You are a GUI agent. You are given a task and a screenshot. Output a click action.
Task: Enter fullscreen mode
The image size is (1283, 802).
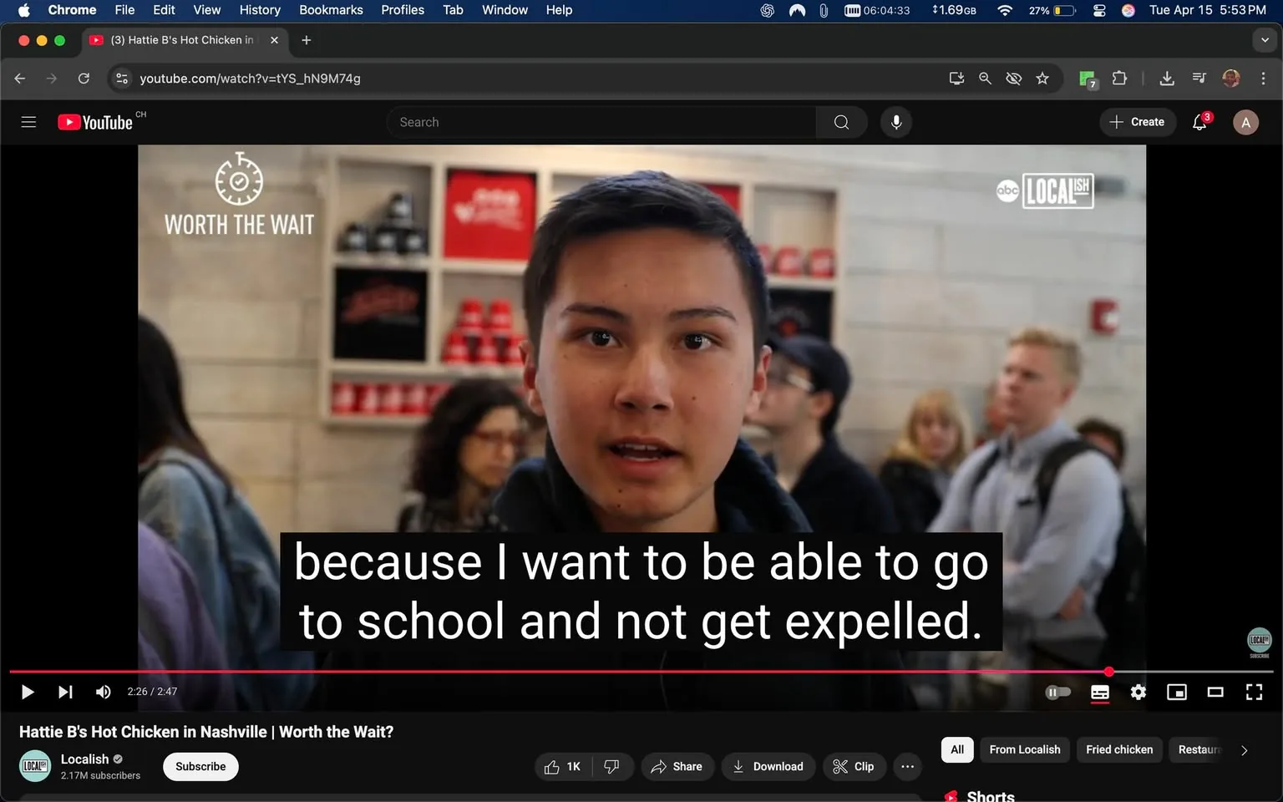[1254, 692]
